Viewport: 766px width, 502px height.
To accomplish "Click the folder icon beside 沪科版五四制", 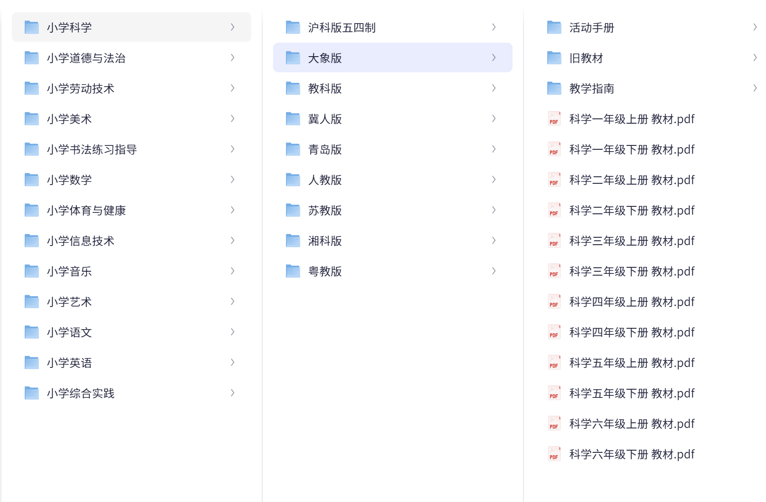I will click(293, 27).
